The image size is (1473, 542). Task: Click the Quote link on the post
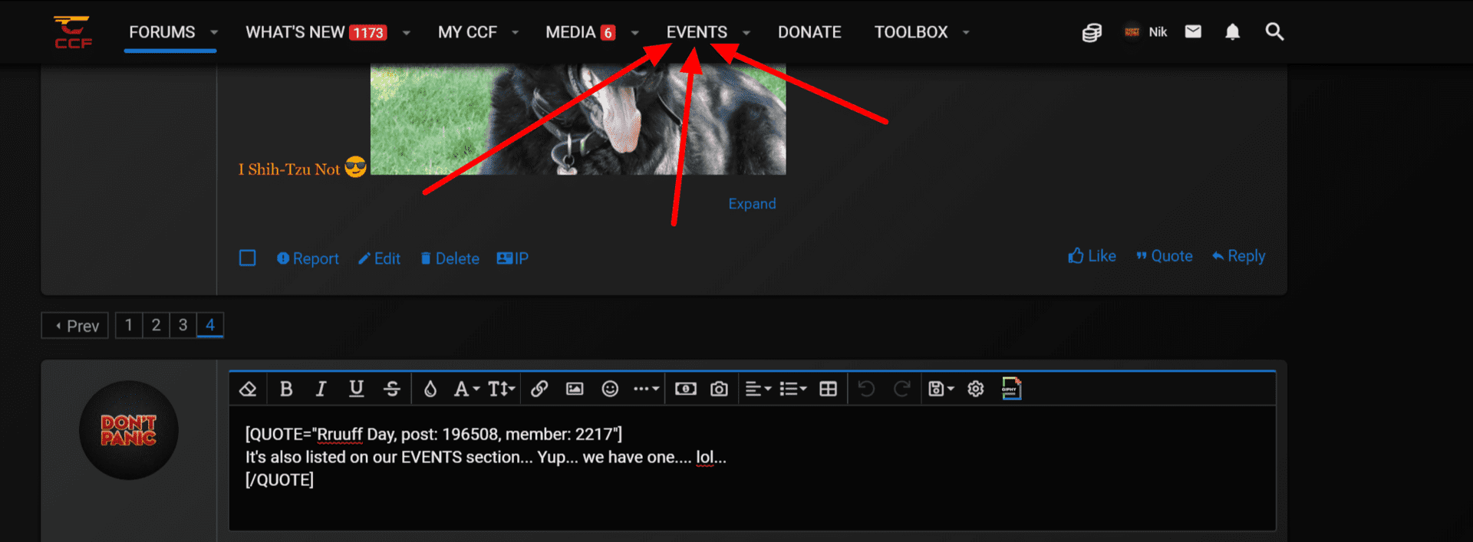(x=1165, y=256)
